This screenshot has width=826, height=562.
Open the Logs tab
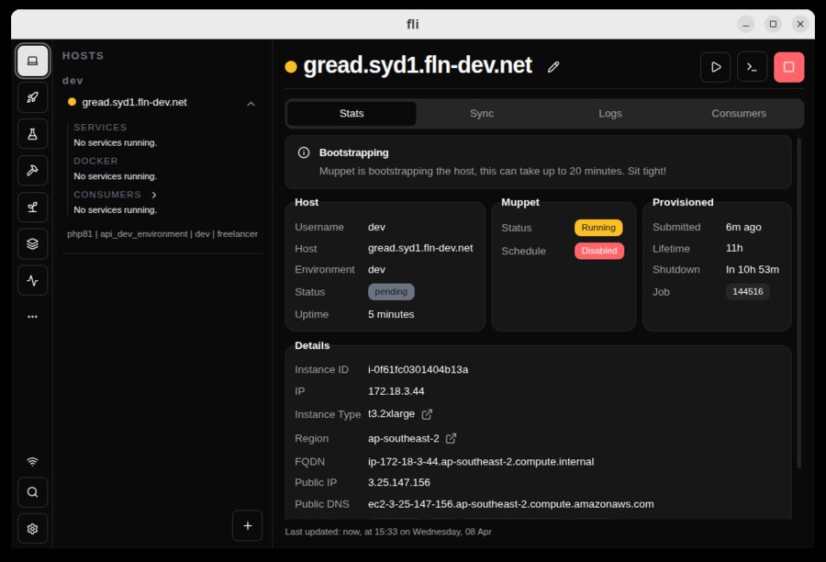click(609, 113)
